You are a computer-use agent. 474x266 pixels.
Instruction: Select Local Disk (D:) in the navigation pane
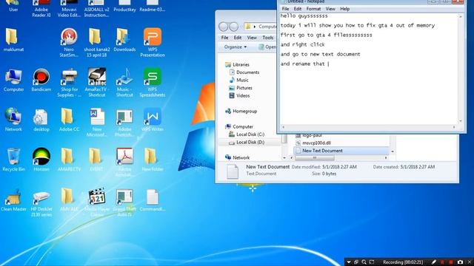pos(247,143)
